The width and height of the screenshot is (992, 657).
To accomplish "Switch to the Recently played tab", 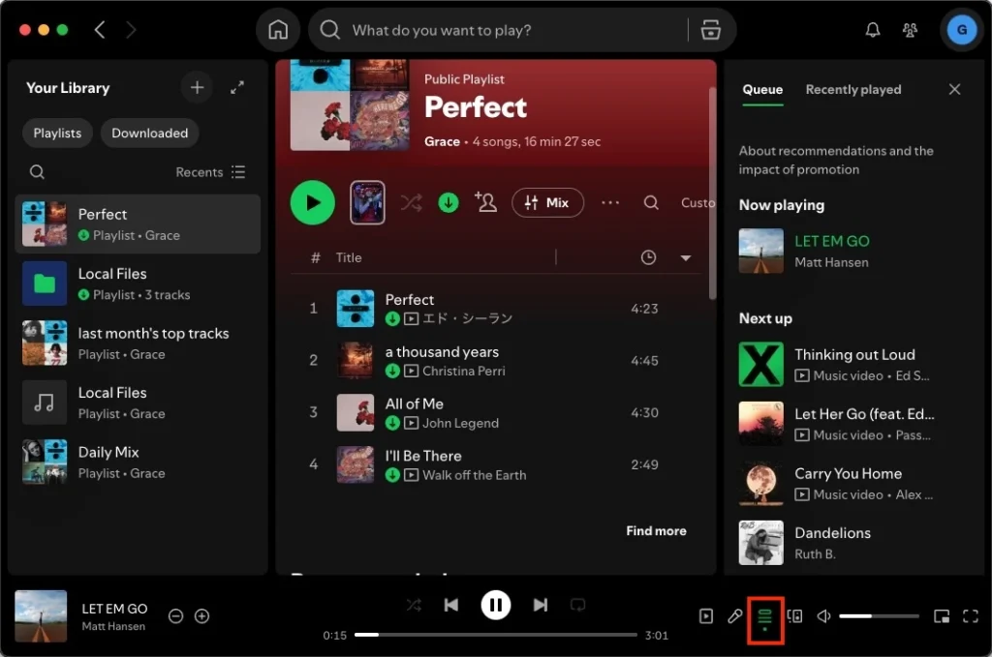I will 852,89.
